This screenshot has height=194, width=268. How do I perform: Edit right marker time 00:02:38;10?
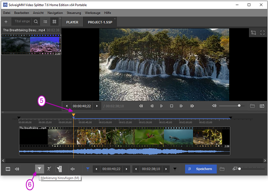point(151,169)
